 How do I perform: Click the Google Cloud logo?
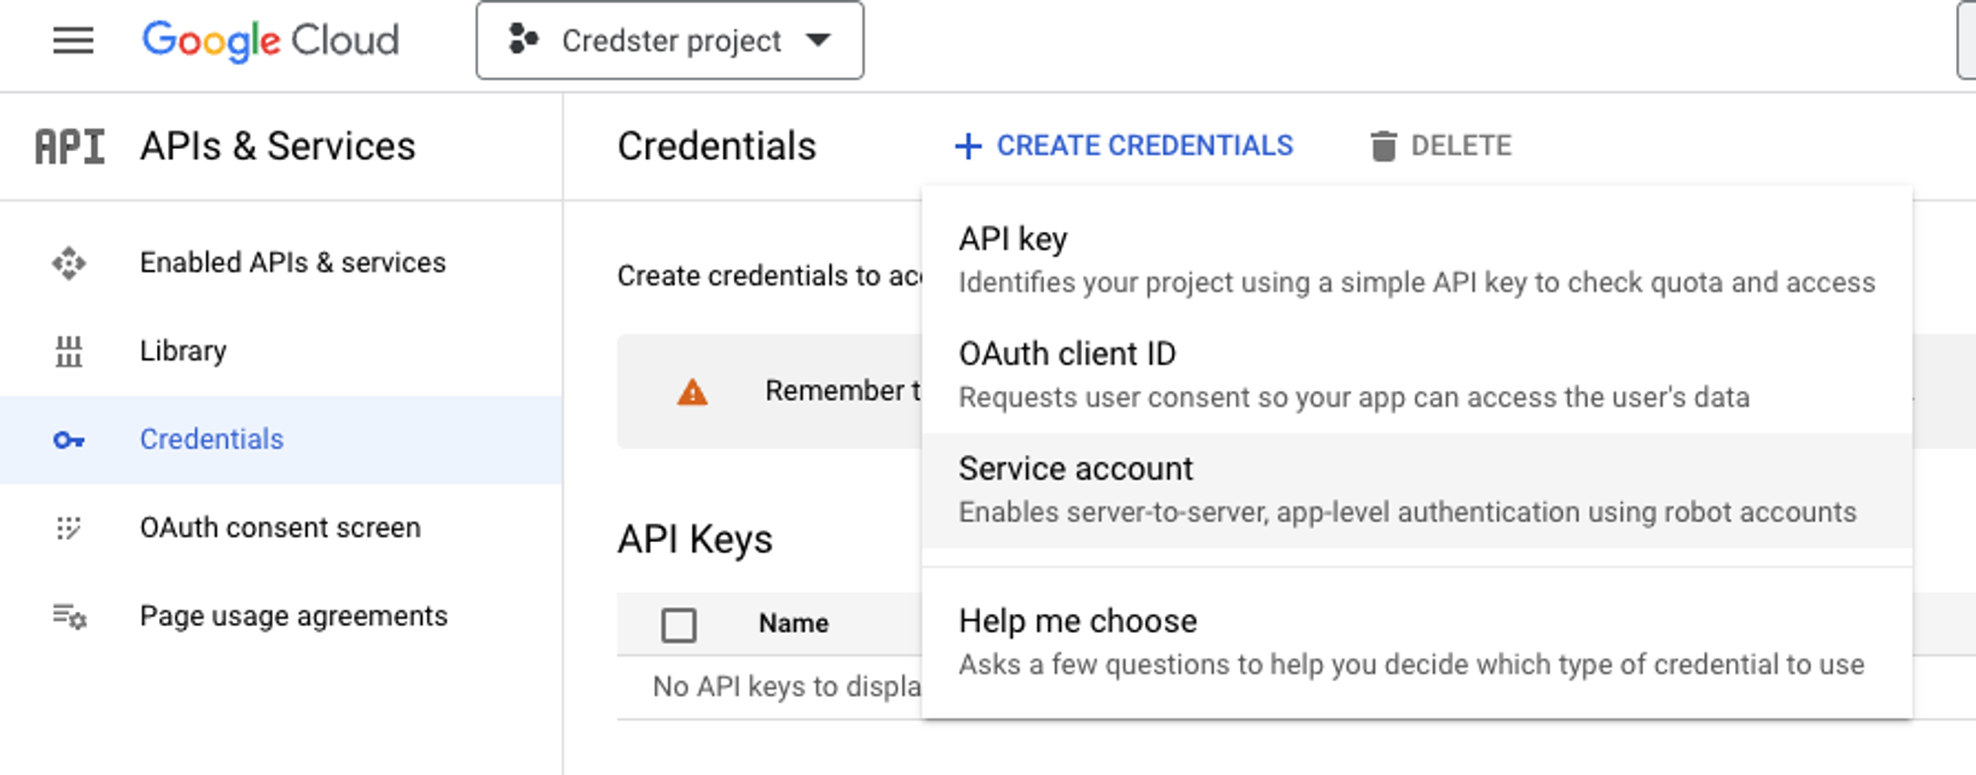[x=271, y=40]
